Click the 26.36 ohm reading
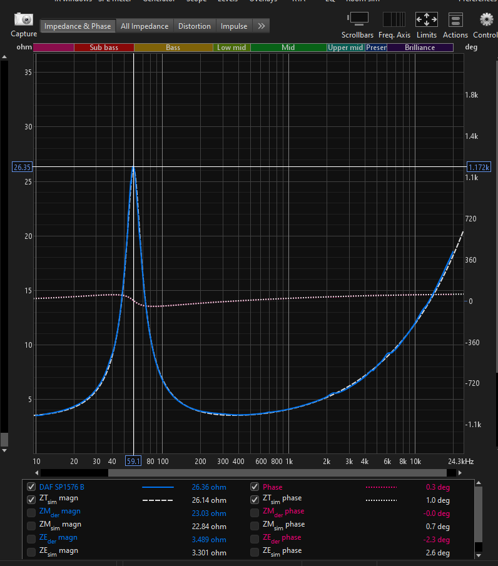The width and height of the screenshot is (498, 566). point(209,487)
